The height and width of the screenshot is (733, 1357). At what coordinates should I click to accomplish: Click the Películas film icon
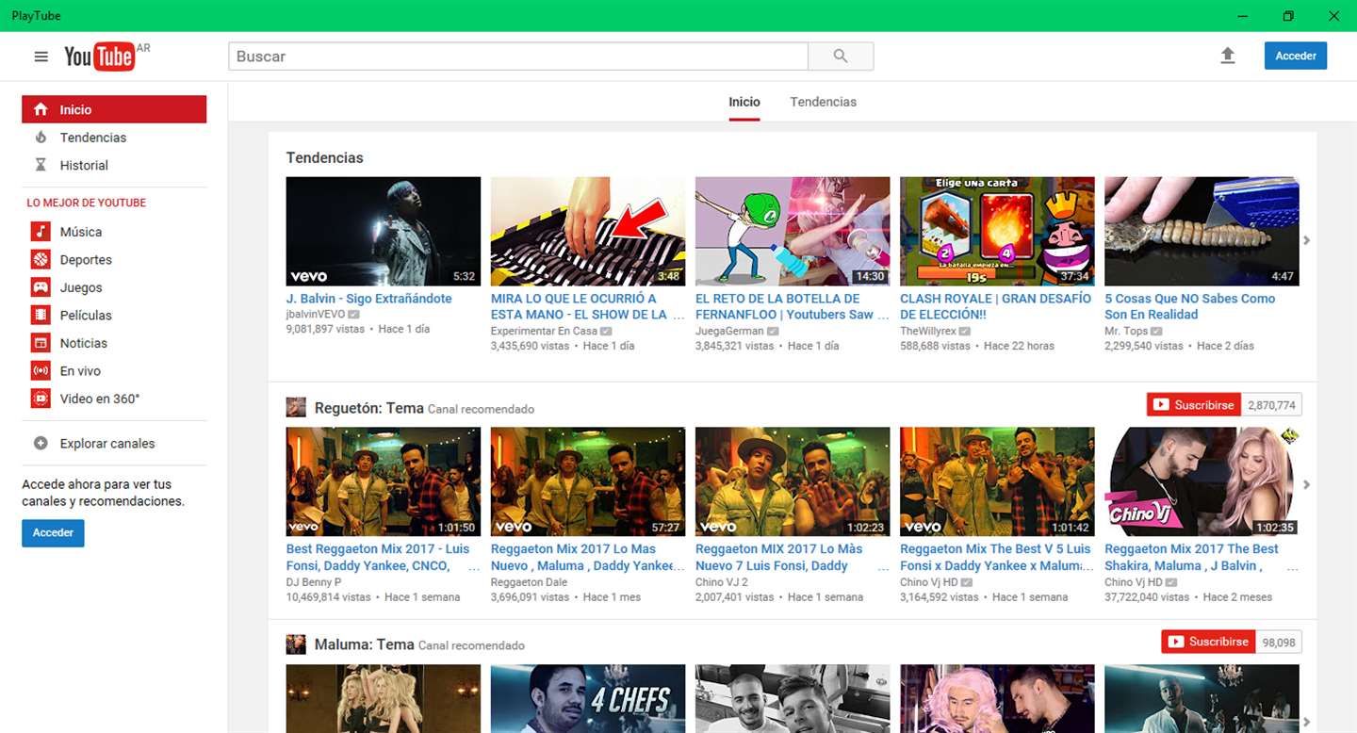[41, 315]
